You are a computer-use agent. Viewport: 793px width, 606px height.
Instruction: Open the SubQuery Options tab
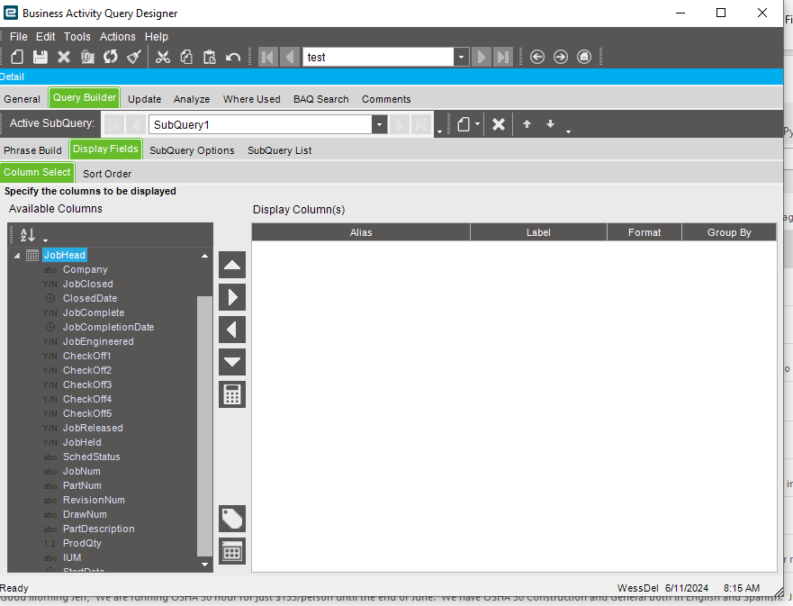click(x=192, y=150)
